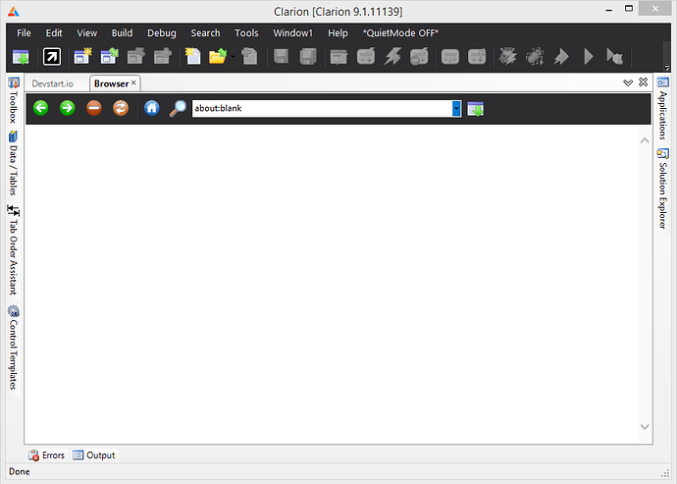The image size is (677, 484).
Task: Click the vertical scrollbar down arrow
Action: coord(645,426)
